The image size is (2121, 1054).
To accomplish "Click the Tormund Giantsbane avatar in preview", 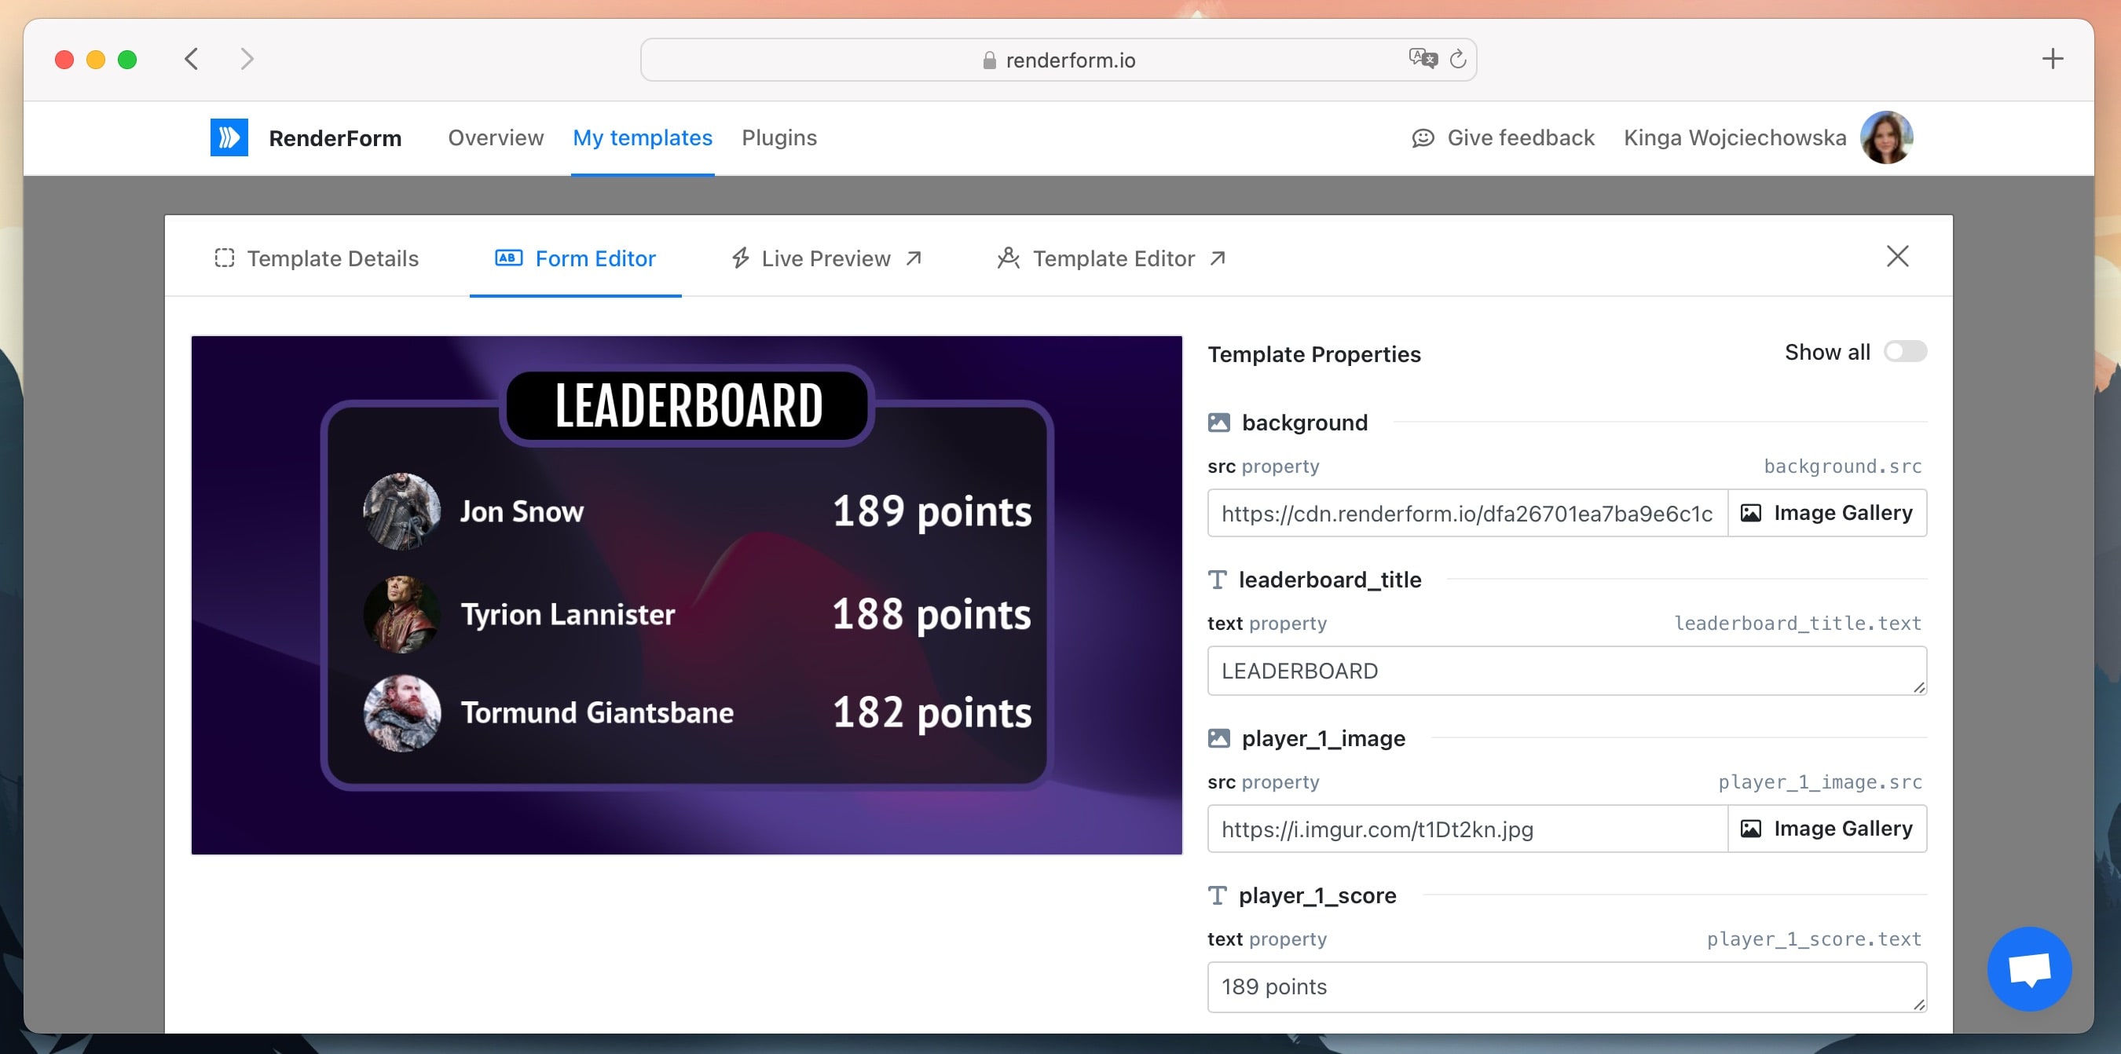I will click(x=401, y=713).
